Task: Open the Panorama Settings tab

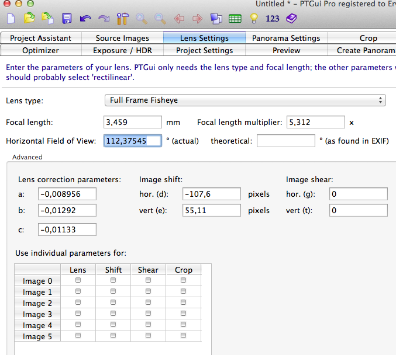Action: coord(286,38)
